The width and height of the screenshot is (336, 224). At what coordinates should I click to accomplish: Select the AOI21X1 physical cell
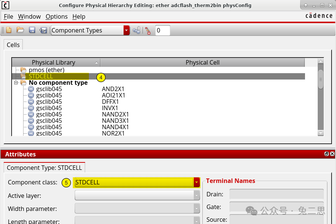tap(113, 95)
